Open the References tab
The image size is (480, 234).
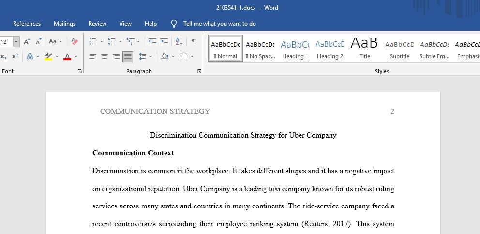27,24
